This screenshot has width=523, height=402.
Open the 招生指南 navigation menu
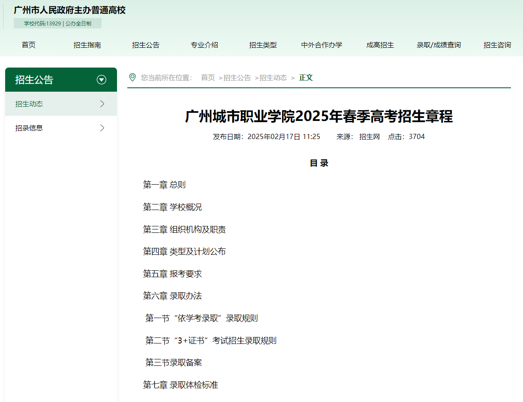pos(87,45)
